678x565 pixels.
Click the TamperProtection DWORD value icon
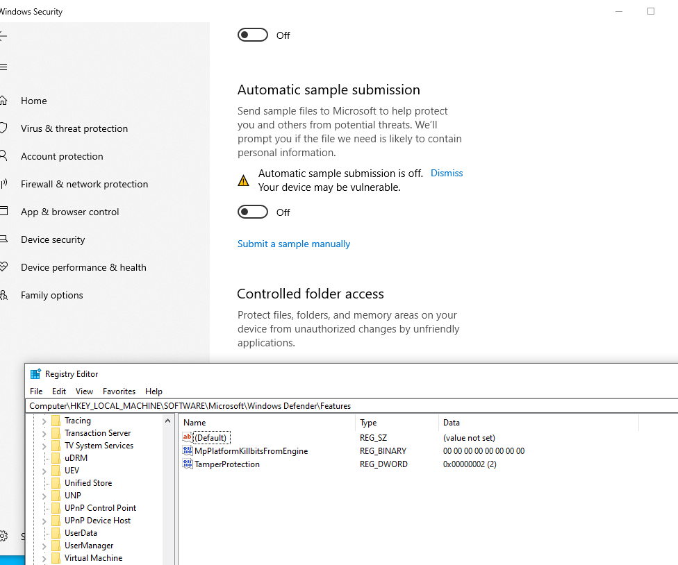click(x=188, y=464)
